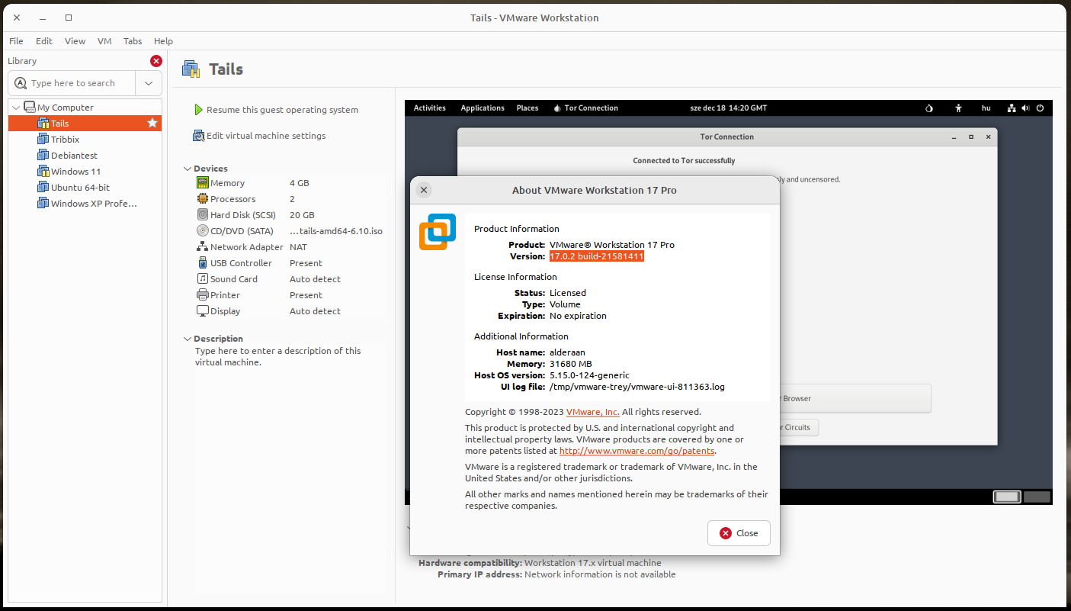This screenshot has height=611, width=1071.
Task: Click the Edit virtual machine settings icon
Action: pyautogui.click(x=199, y=136)
